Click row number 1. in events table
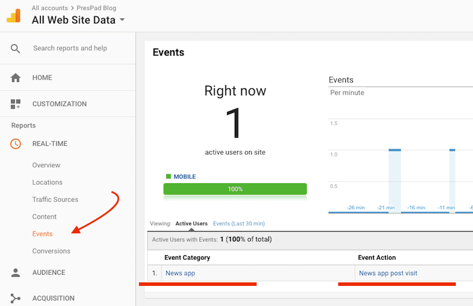The image size is (473, 306). [x=154, y=273]
